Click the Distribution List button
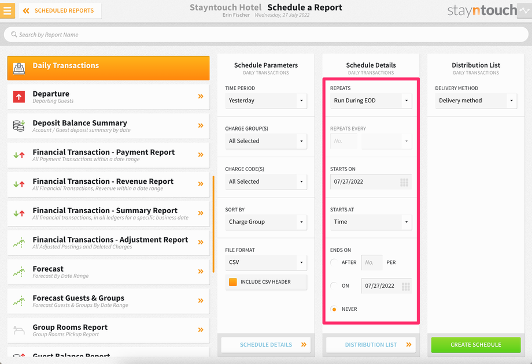 pyautogui.click(x=371, y=345)
